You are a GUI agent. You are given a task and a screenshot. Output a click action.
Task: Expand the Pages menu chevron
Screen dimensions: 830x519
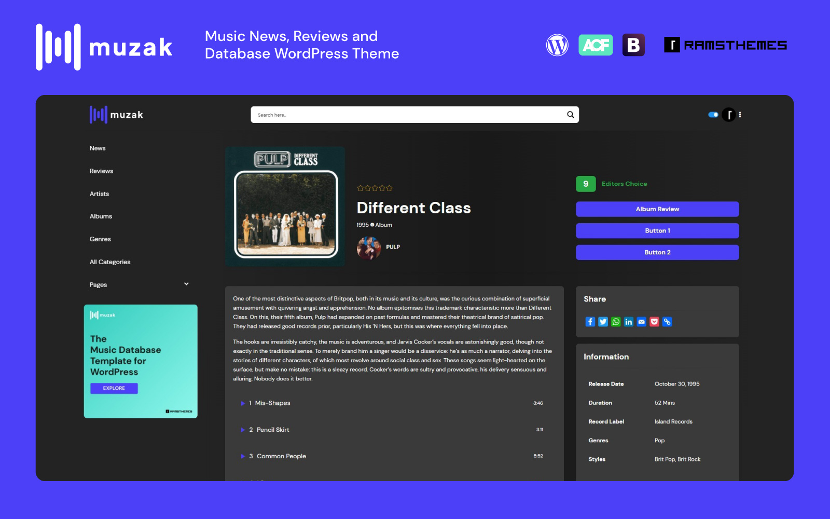(186, 284)
